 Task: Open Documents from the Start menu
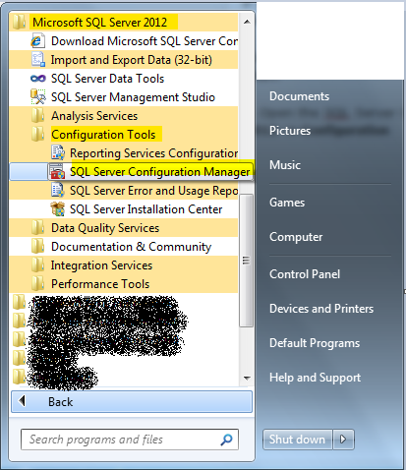(299, 96)
